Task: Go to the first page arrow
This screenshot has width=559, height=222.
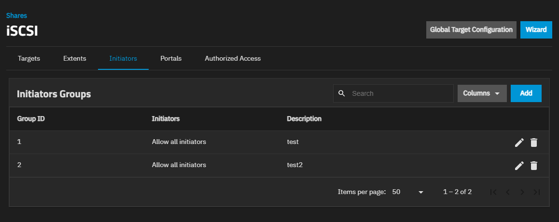Action: point(493,192)
